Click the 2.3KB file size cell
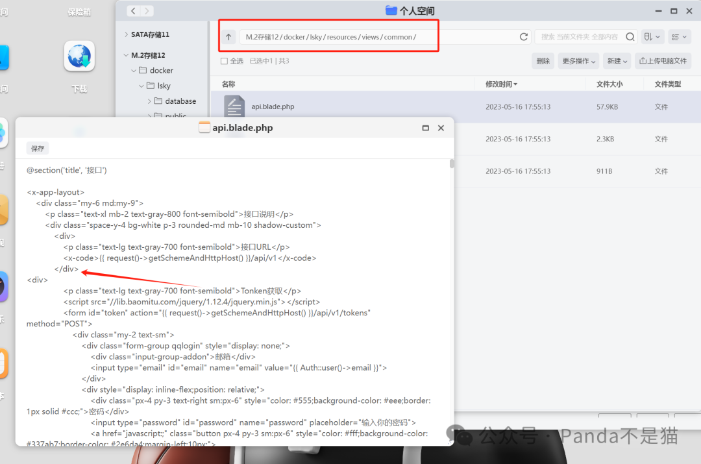This screenshot has width=701, height=464. coord(605,139)
